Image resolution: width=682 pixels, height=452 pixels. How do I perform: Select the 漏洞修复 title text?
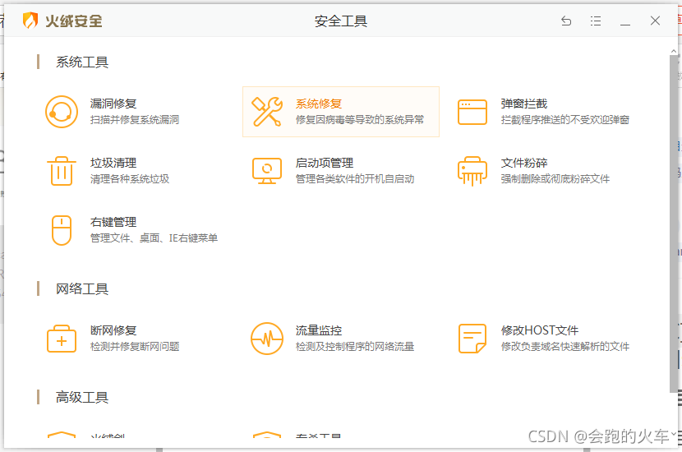(x=113, y=104)
